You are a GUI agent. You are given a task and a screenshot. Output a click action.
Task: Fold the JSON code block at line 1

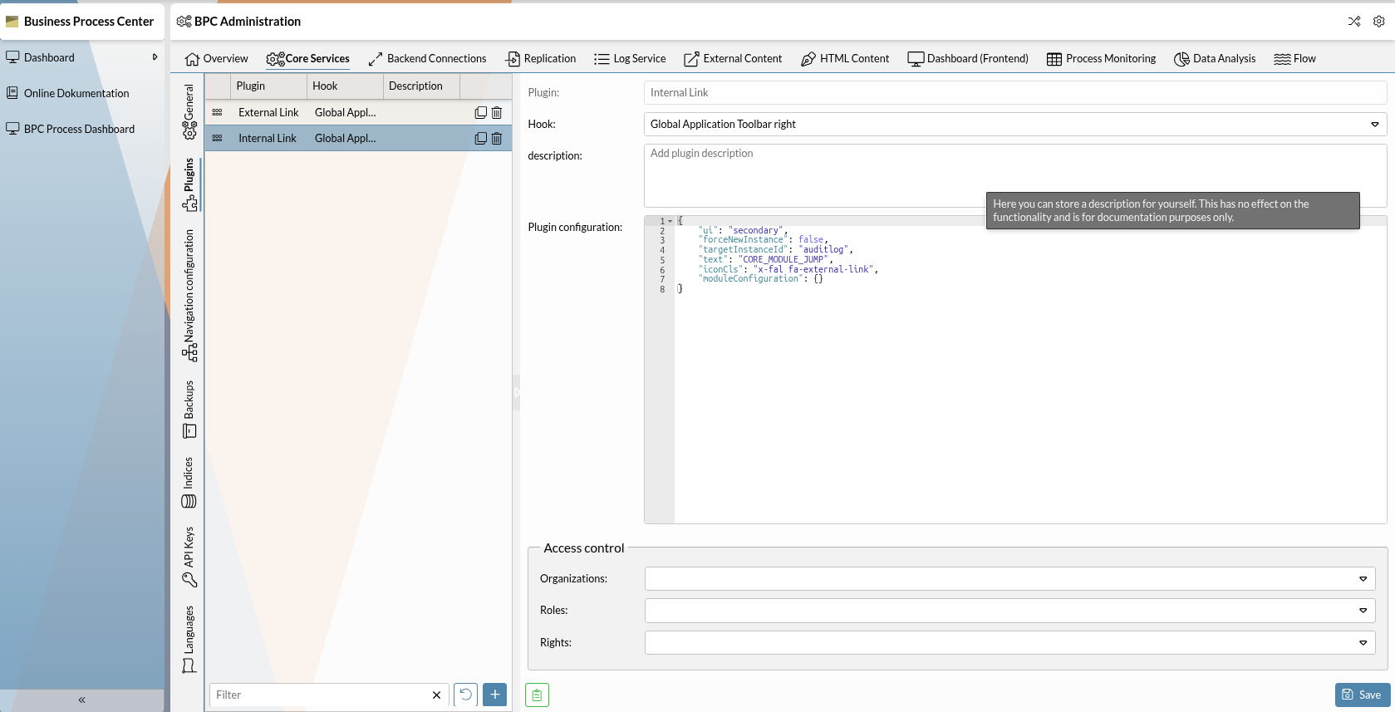pyautogui.click(x=670, y=221)
